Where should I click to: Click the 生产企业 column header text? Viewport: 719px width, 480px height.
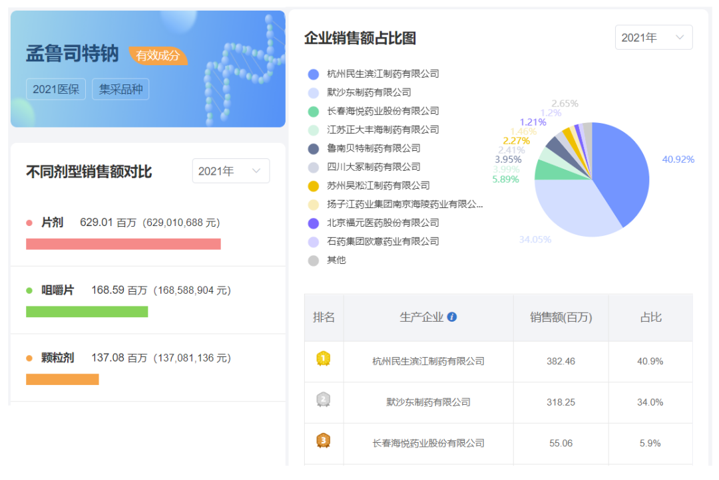(x=421, y=317)
